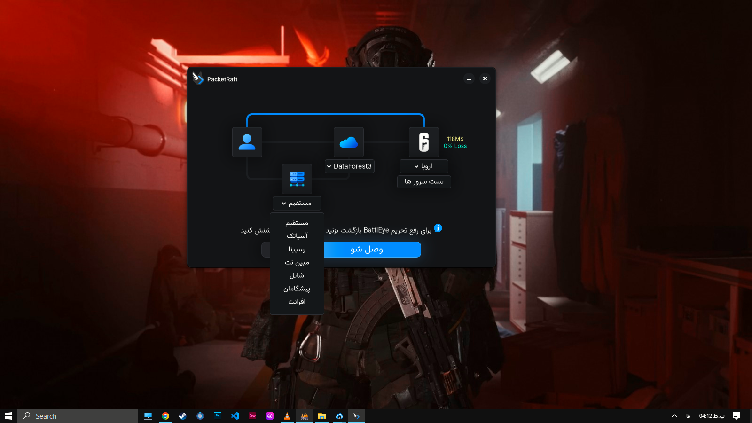
Task: Open Dreamweaver from the taskbar
Action: click(x=252, y=416)
